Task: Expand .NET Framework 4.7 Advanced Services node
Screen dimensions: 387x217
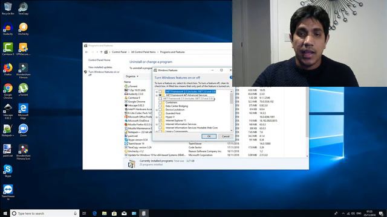Action: tap(157, 95)
